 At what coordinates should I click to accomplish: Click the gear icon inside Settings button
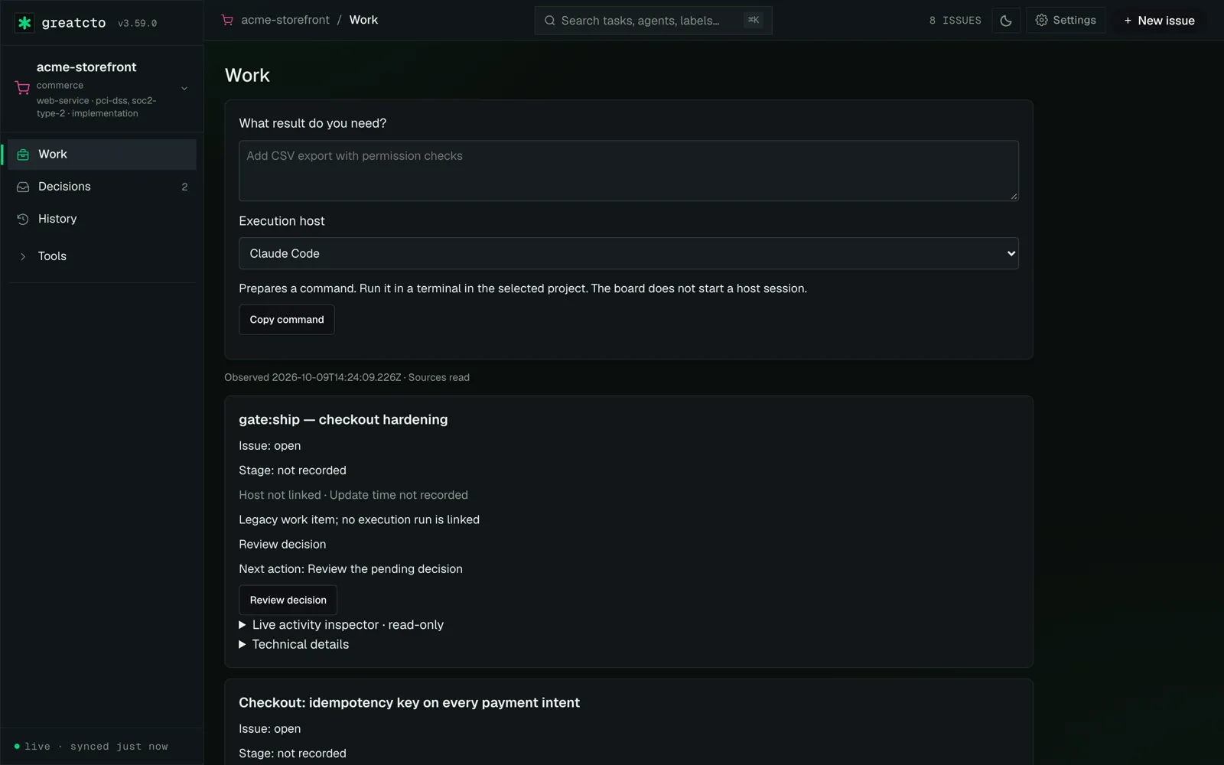click(x=1041, y=21)
